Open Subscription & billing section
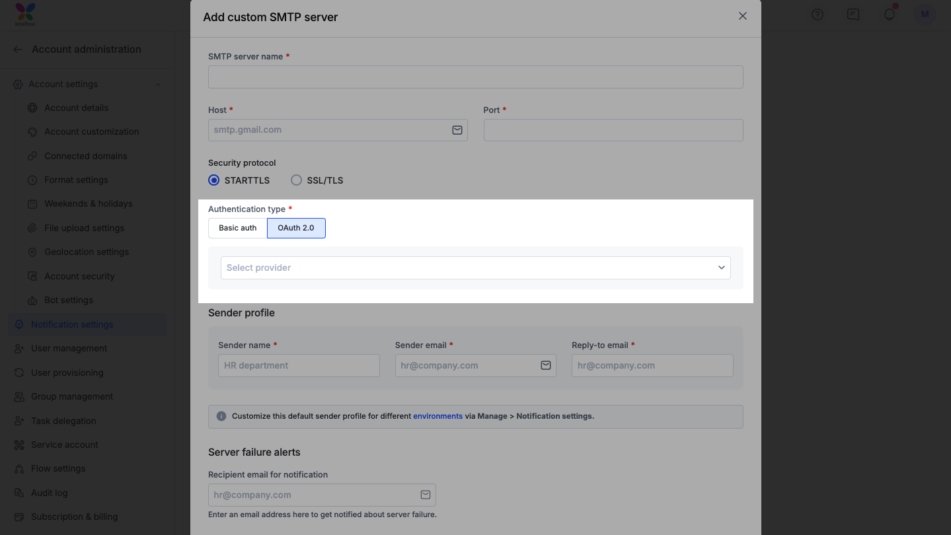The image size is (951, 535). point(74,517)
